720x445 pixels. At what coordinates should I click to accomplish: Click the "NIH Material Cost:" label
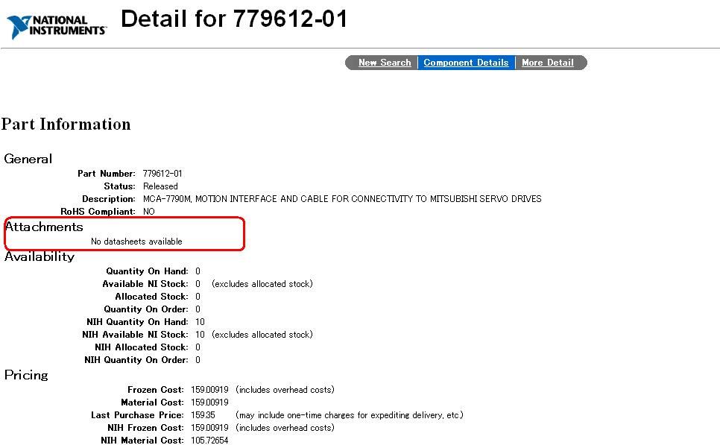coord(142,441)
